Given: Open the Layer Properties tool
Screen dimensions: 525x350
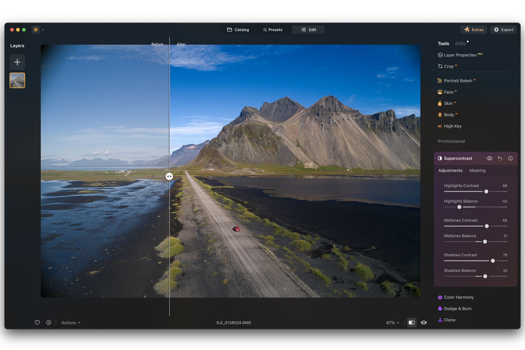Looking at the screenshot, I should coord(460,55).
